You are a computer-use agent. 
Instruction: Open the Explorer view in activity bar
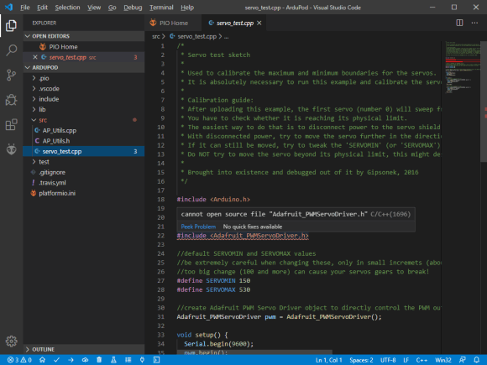pos(11,25)
